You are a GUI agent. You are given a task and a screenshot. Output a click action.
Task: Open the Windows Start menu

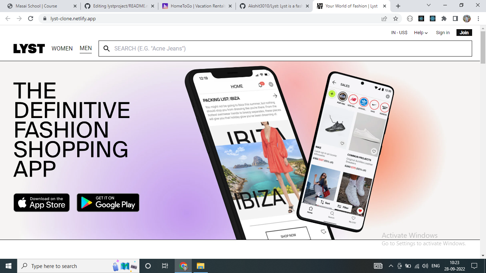[x=9, y=266]
